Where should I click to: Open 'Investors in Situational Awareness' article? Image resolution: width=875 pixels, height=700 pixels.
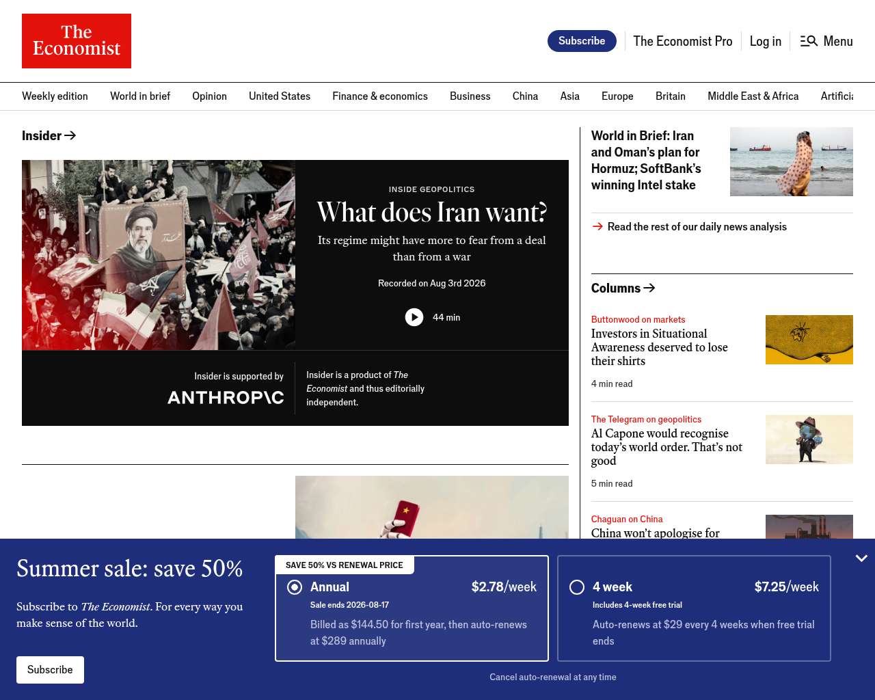click(x=660, y=347)
